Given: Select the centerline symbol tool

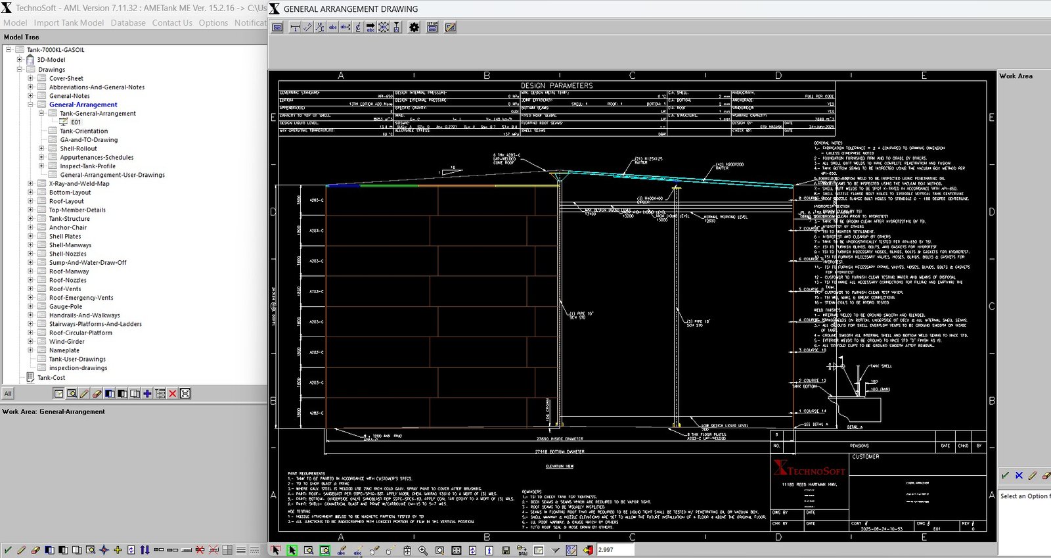Looking at the screenshot, I should pos(358,28).
